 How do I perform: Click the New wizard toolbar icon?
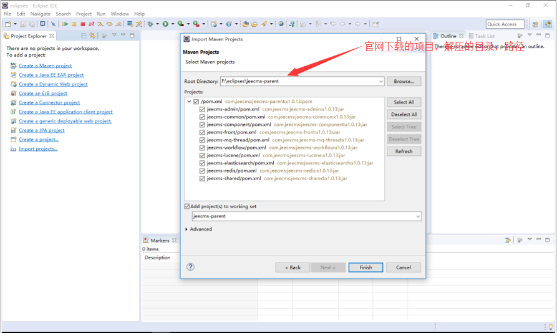[8, 24]
